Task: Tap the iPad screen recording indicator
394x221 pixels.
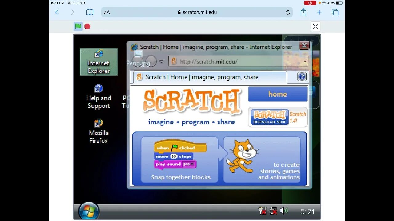Action: (x=310, y=3)
